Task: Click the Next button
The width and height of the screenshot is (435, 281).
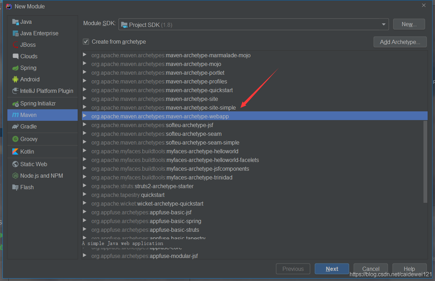Action: 332,269
